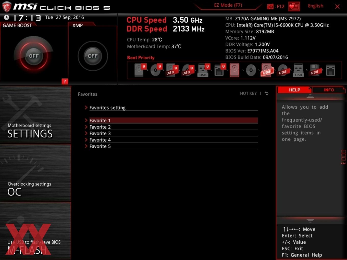Click the MotherBoard Temp 37°C reading

[154, 46]
